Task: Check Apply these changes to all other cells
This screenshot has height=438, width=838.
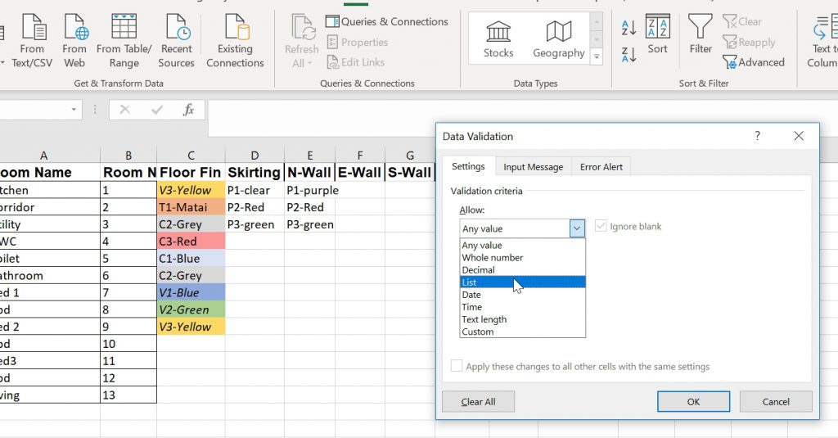Action: [457, 367]
